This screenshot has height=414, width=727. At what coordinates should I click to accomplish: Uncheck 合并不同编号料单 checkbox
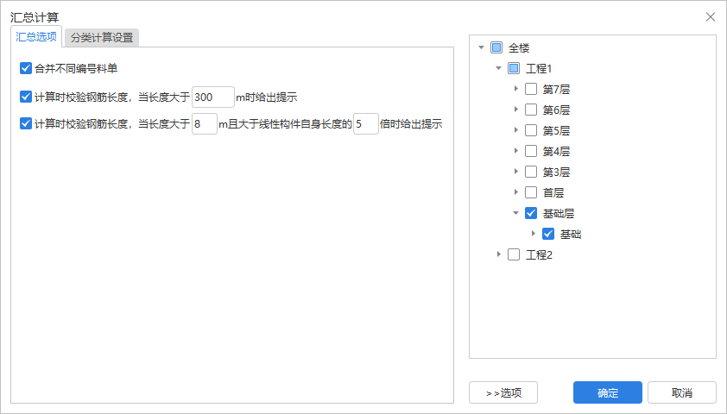click(x=26, y=68)
